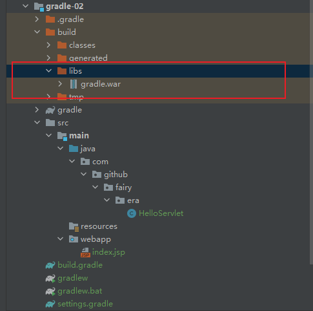Screen dimensions: 313x311
Task: Click the resources folder icon
Action: [x=74, y=227]
